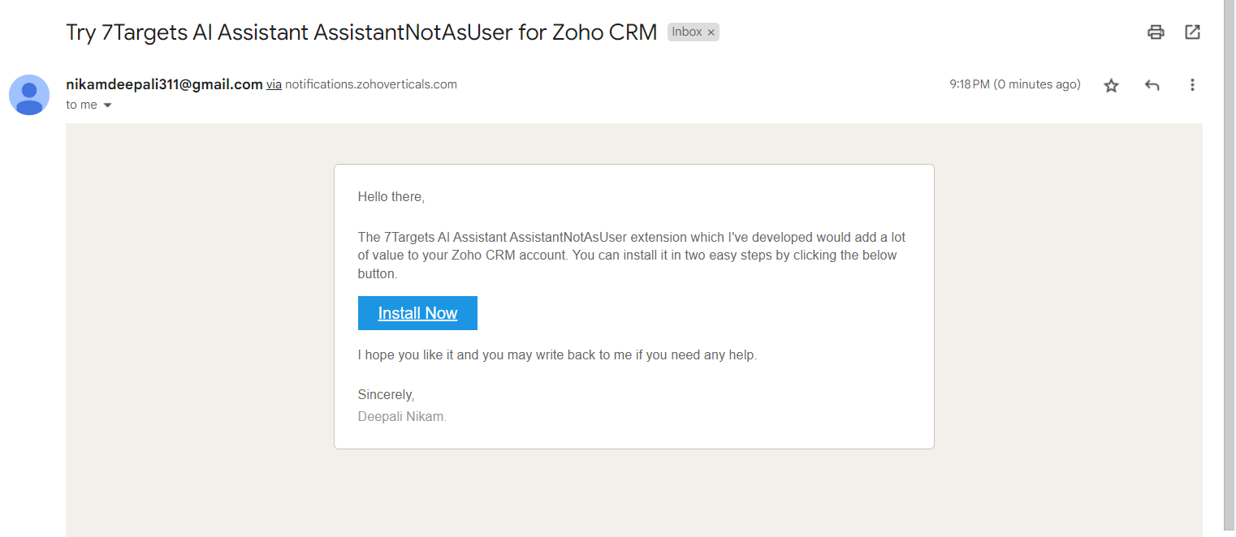This screenshot has width=1236, height=537.
Task: Click the Deepali Nikam signature name
Action: (x=402, y=417)
